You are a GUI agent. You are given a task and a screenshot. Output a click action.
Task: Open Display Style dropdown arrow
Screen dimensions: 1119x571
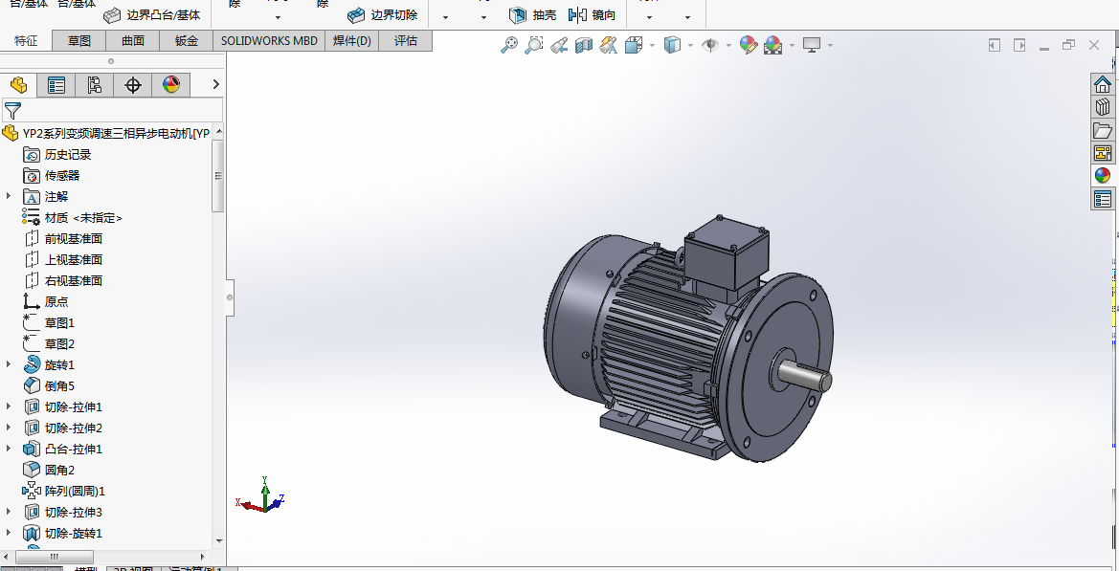[691, 46]
